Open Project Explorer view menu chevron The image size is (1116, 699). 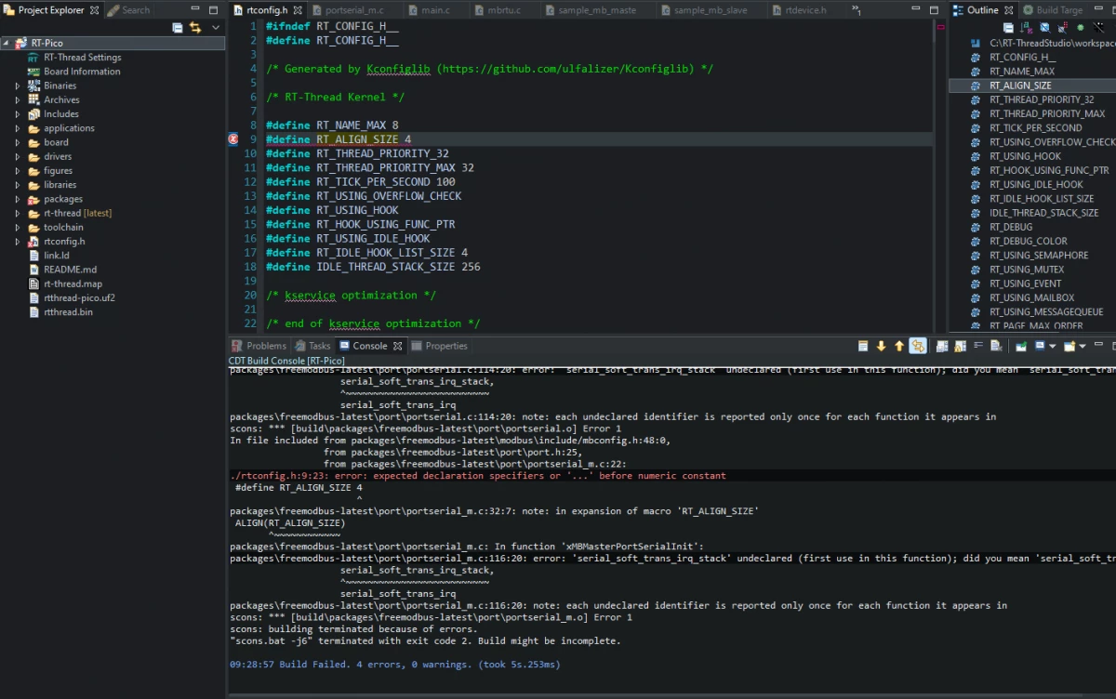click(216, 28)
